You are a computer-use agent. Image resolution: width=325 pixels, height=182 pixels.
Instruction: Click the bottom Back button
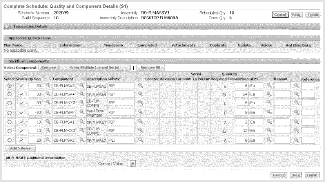[x=296, y=175]
